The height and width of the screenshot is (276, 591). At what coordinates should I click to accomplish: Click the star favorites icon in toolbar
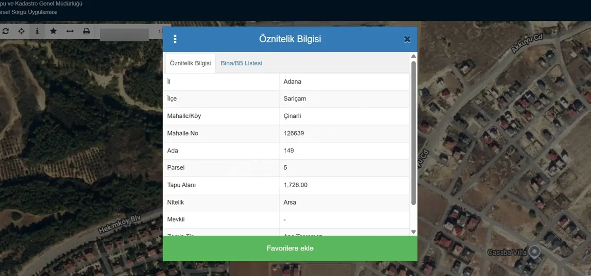tap(53, 31)
